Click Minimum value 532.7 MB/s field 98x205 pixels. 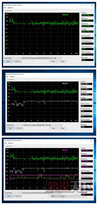(86, 89)
